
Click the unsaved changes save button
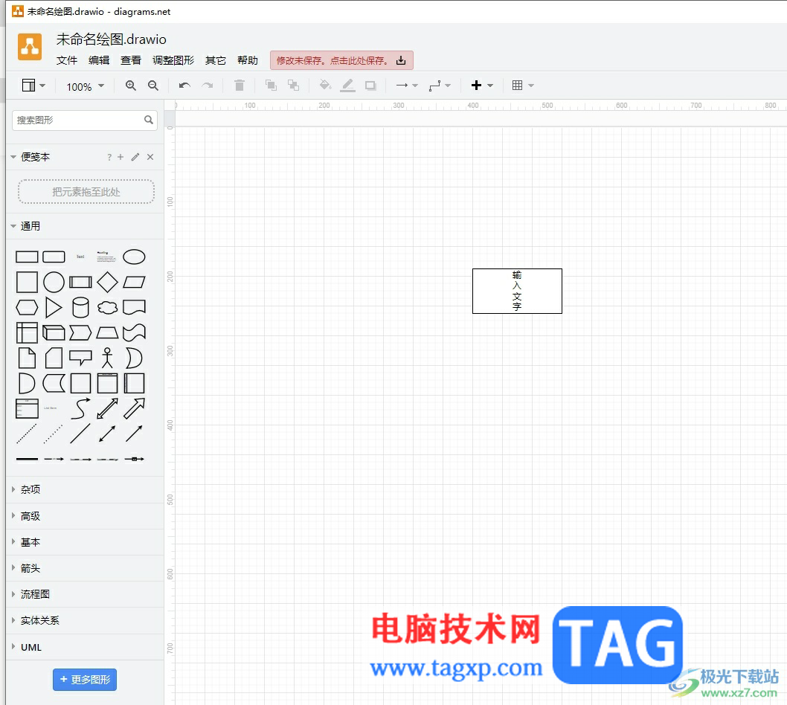tap(342, 60)
